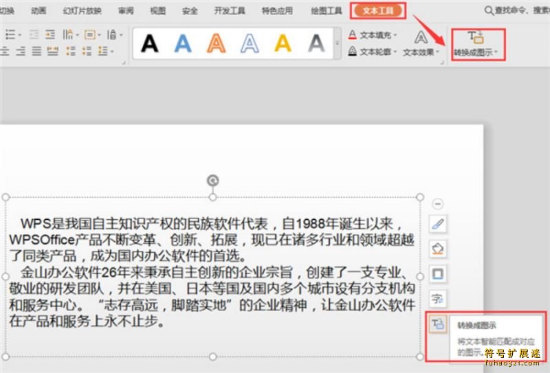Apply the gray gradient WordArt style

(x=316, y=43)
